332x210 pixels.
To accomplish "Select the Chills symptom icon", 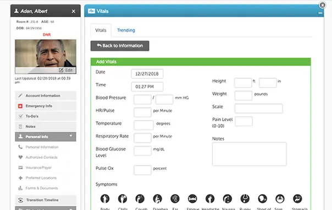I will pos(123,199).
